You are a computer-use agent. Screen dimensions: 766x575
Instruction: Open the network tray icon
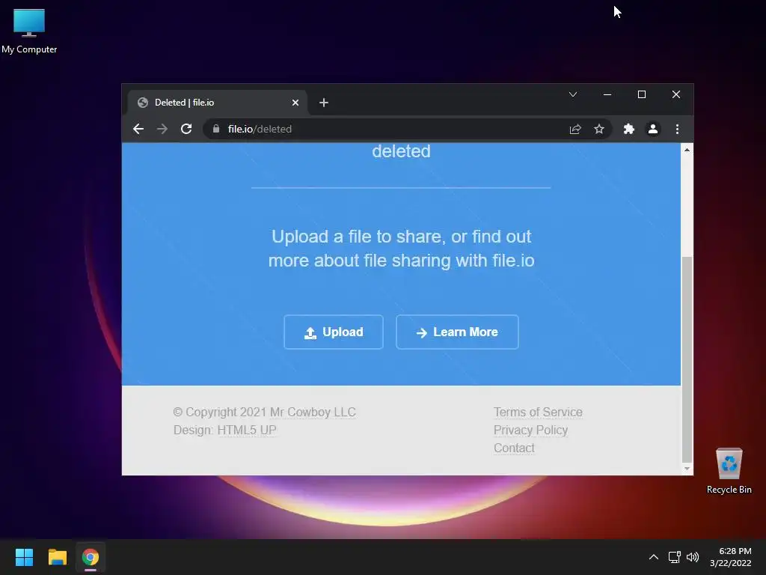tap(675, 557)
